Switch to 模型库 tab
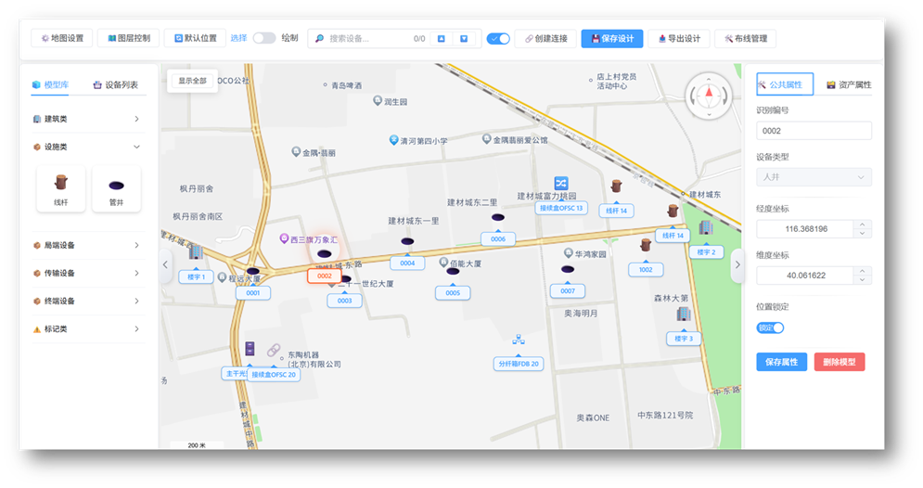This screenshot has height=488, width=923. [x=51, y=84]
